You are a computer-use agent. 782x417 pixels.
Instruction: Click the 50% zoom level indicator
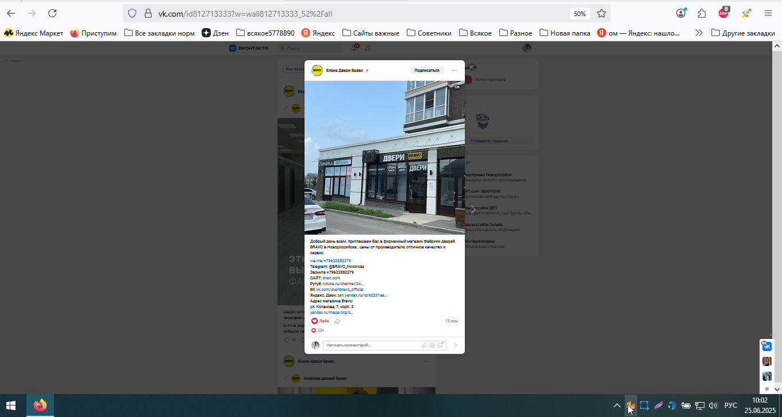[x=580, y=13]
